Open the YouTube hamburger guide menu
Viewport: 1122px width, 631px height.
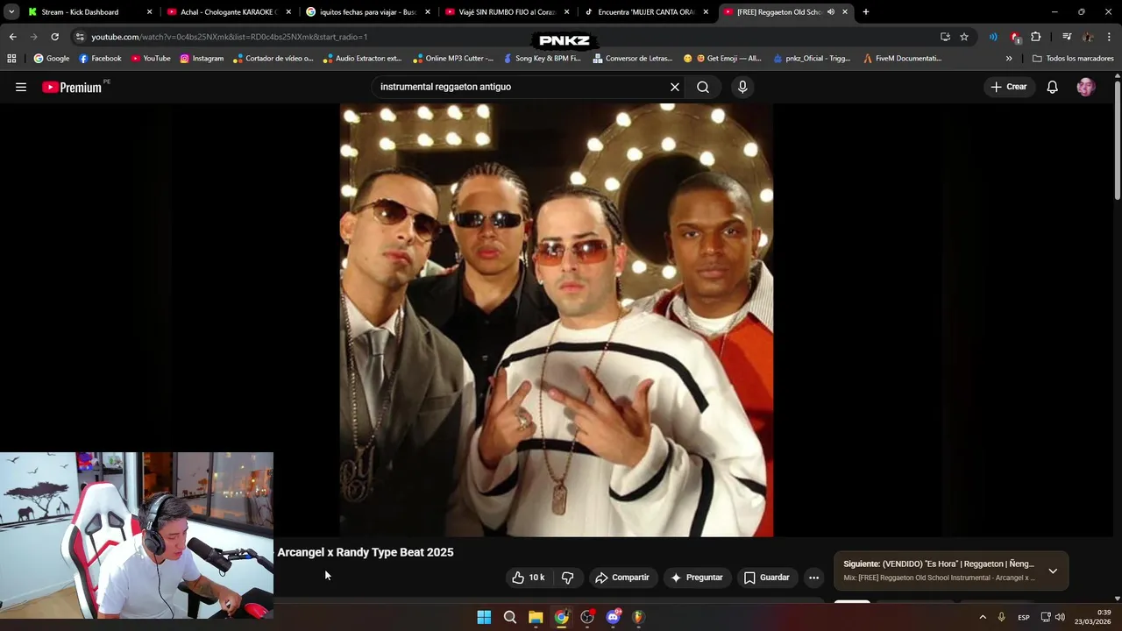(21, 87)
